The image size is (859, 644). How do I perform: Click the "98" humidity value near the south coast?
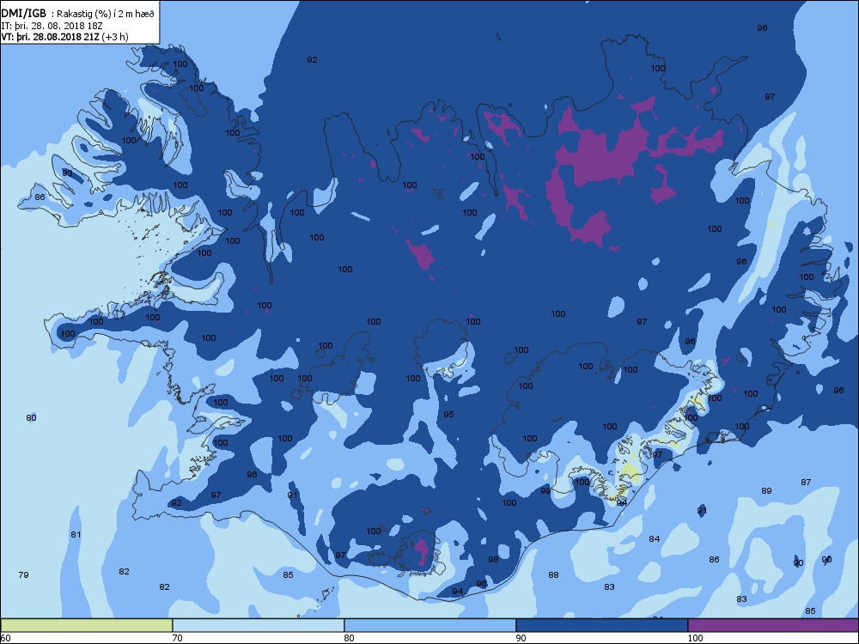(494, 560)
